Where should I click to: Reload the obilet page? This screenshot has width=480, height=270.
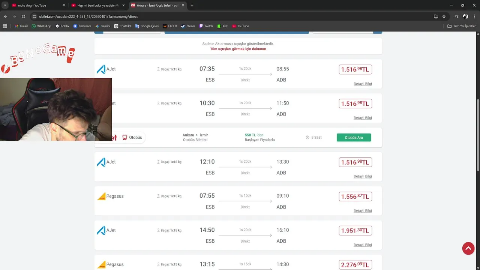(23, 16)
